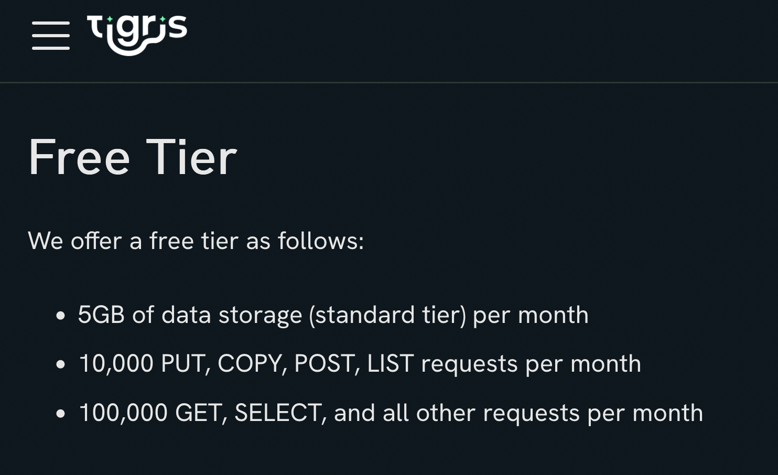Collapse the navigation drawer via hamburger icon
This screenshot has width=778, height=475.
tap(51, 36)
